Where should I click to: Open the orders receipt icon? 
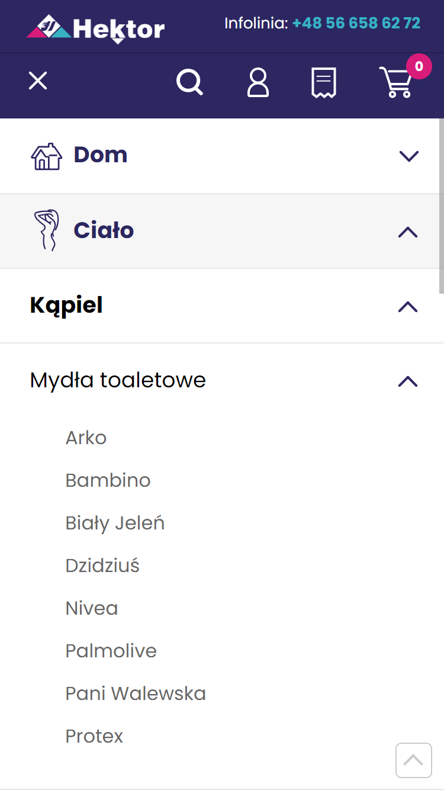tap(324, 82)
